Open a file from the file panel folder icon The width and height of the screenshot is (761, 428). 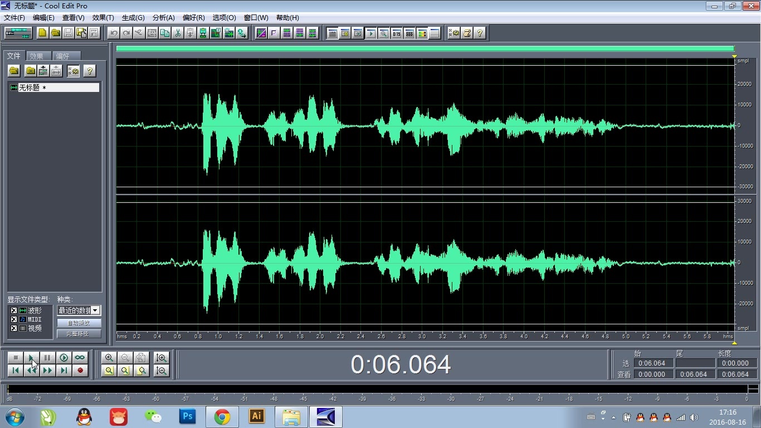coord(14,71)
